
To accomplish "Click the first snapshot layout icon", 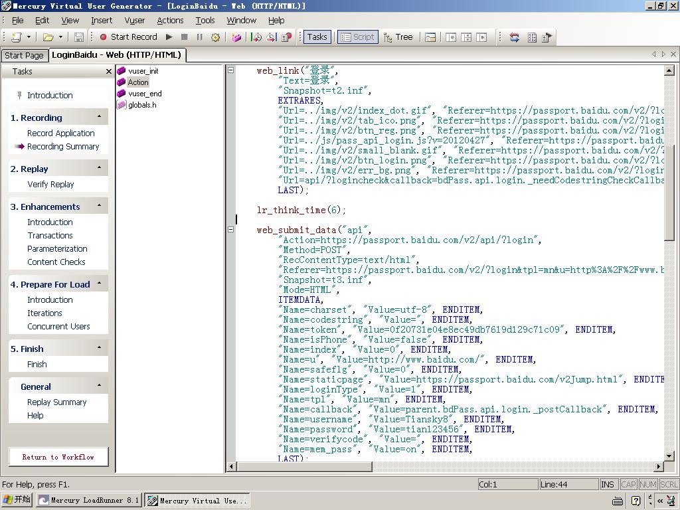I will (x=451, y=37).
